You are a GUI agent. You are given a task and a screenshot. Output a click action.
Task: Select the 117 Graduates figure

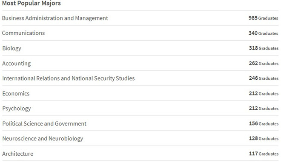(x=264, y=154)
